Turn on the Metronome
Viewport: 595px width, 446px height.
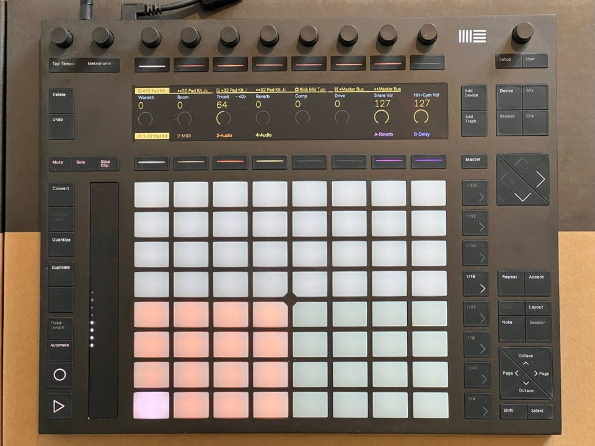102,65
